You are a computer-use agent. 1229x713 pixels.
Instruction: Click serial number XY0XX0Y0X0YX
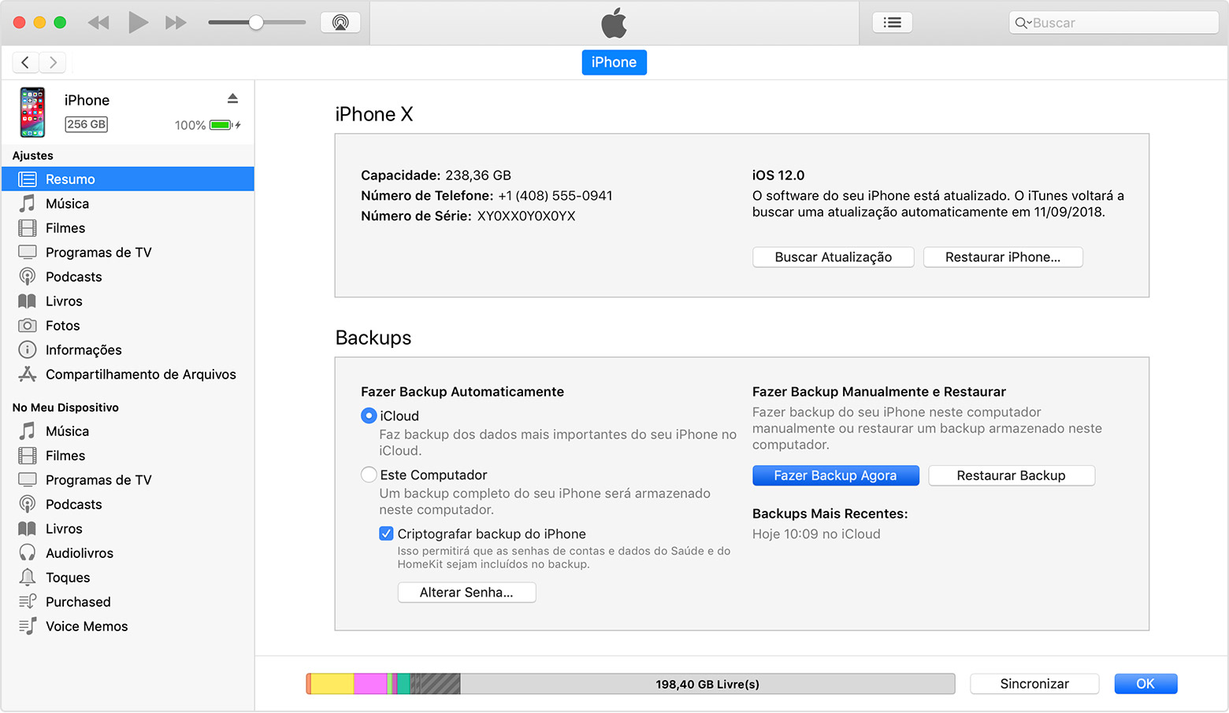click(526, 216)
